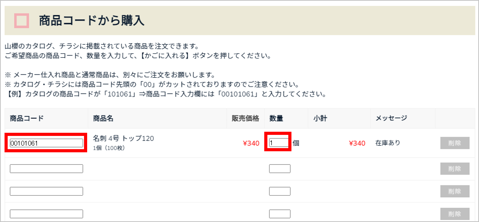Viewport: 479px width, 222px height.
Task: Click the 商品名 column header
Action: point(103,118)
